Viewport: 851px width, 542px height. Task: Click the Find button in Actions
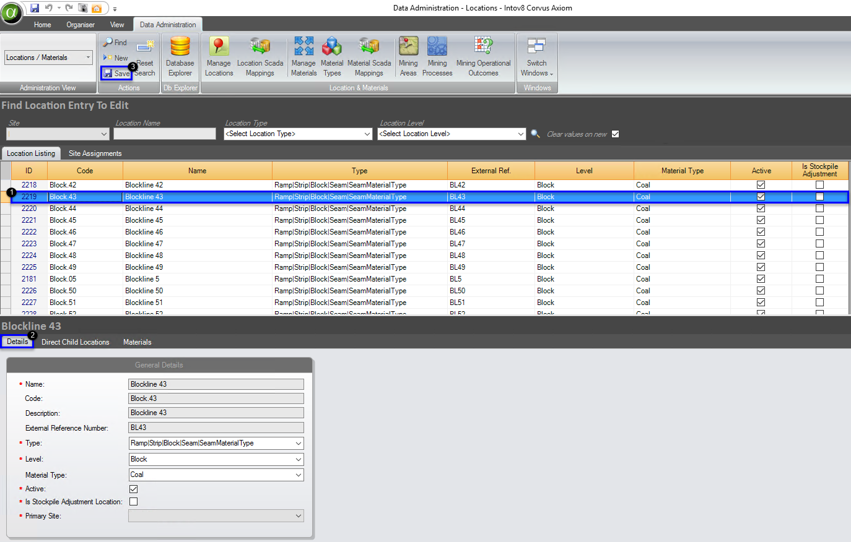point(115,43)
